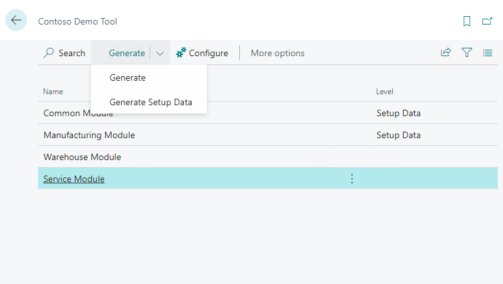Toggle the filter pane funnel icon
This screenshot has width=503, height=284.
tap(467, 52)
